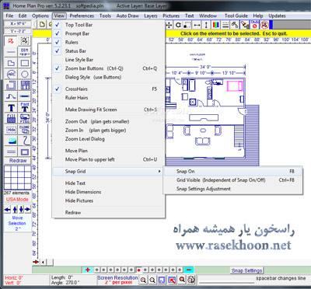Open the Preferences menu

82,16
